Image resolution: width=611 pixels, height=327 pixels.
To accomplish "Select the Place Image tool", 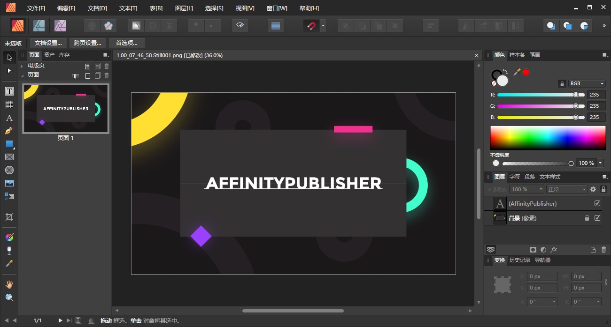I will click(x=9, y=183).
